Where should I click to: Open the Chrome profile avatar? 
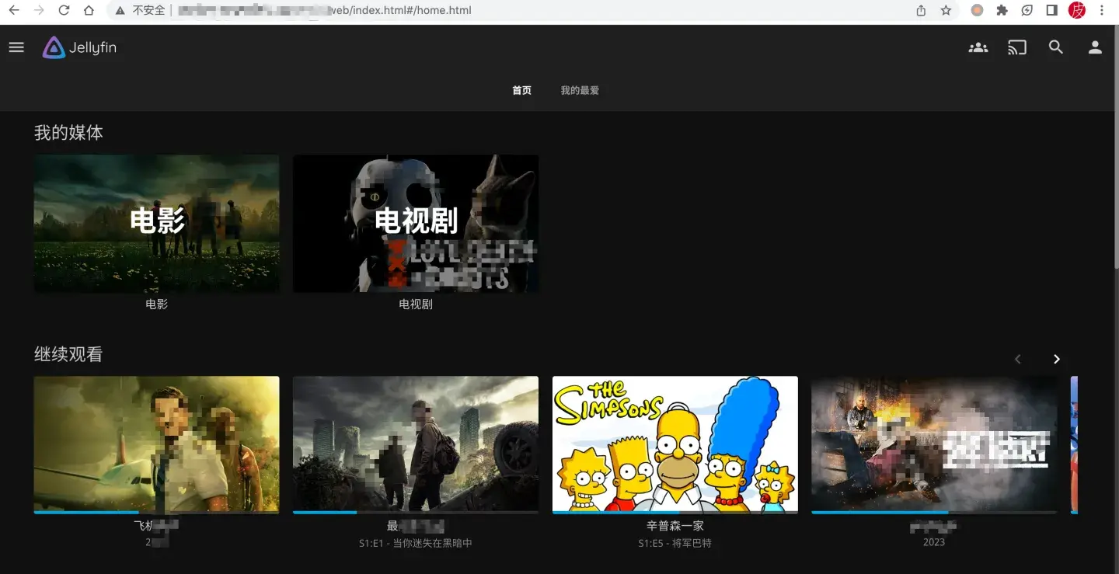(1076, 10)
